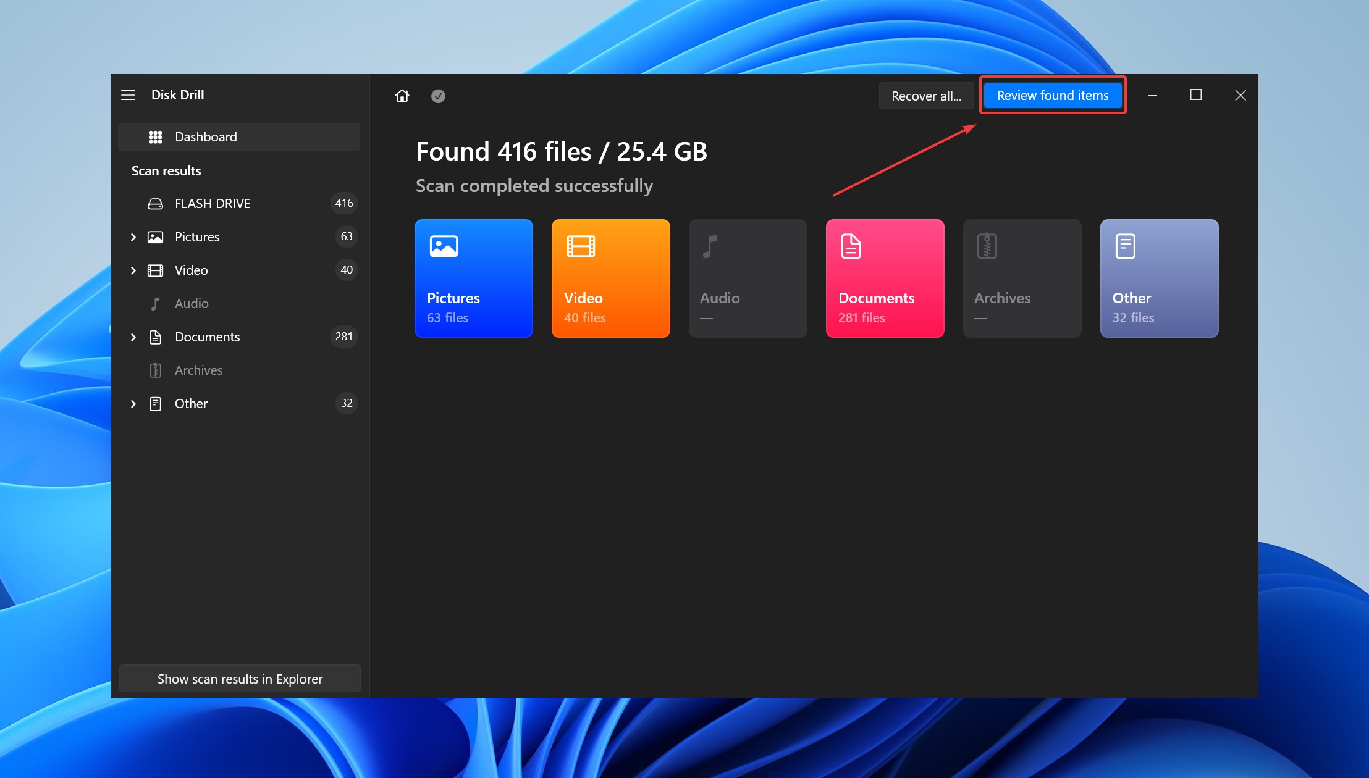Click the music note on Audio card
The image size is (1369, 778).
[x=710, y=246]
